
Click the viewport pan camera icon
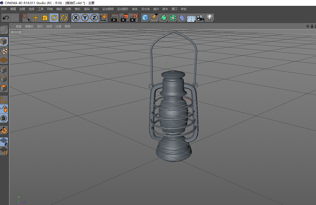click(308, 26)
